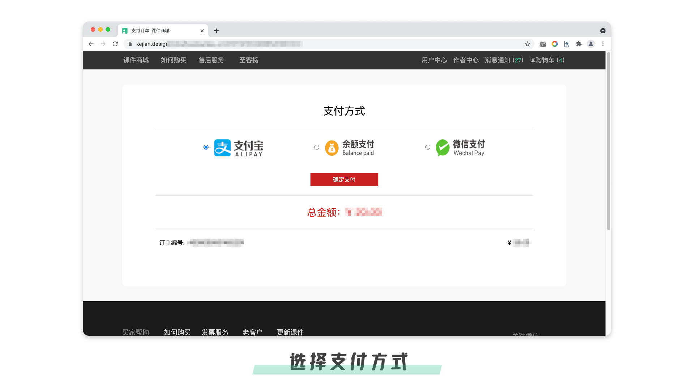
Task: Select the 支付订单-课件商城 browser tab
Action: pos(163,31)
